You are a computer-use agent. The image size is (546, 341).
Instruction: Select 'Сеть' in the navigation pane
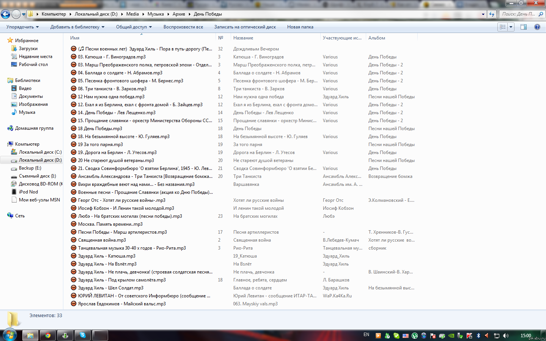pyautogui.click(x=20, y=216)
